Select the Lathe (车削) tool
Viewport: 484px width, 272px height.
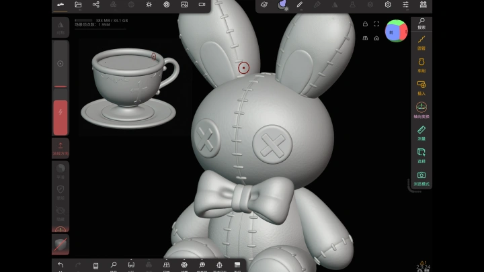coord(421,65)
